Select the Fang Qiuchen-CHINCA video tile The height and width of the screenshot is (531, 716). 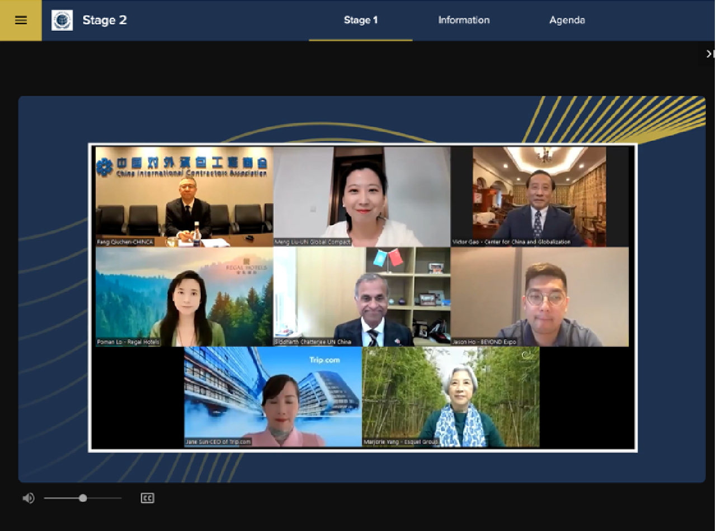point(184,196)
